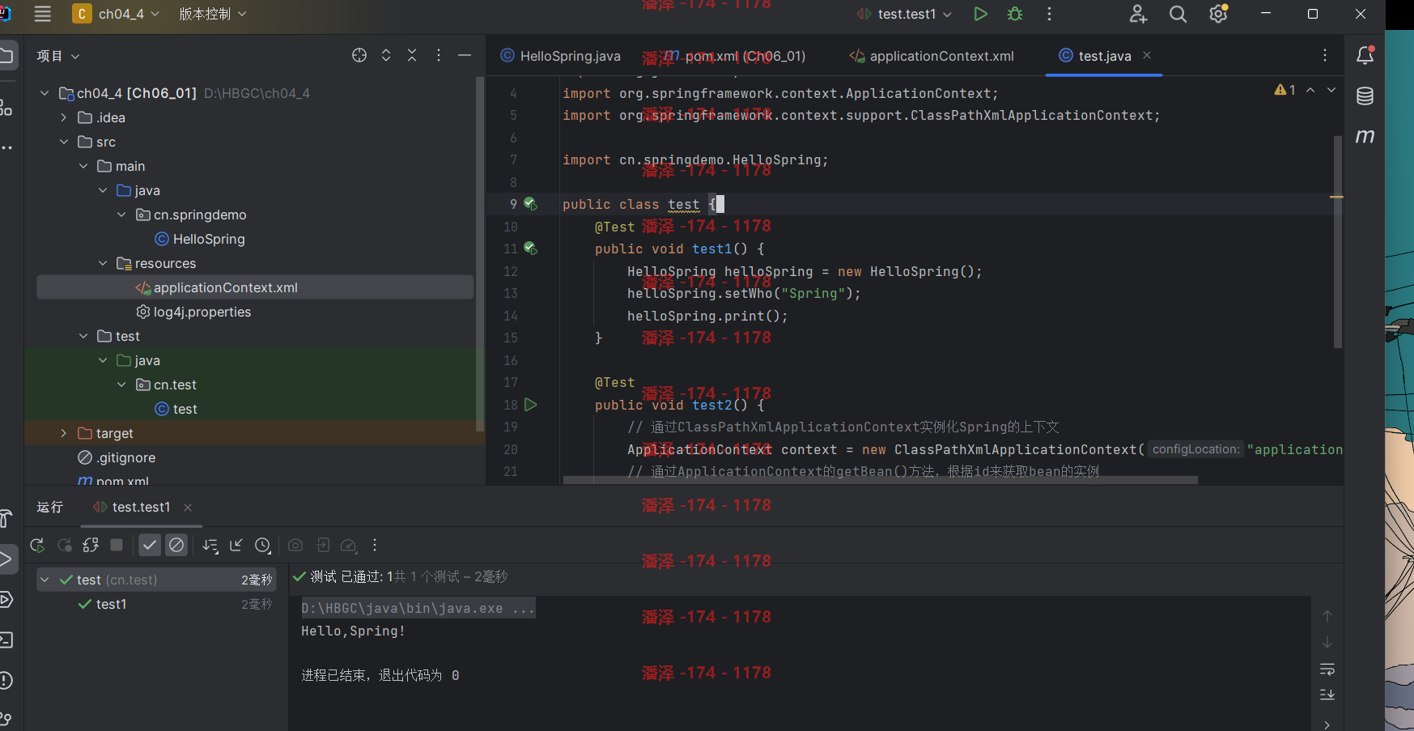Click the configLocation parameter hint
Viewport: 1414px width, 731px height.
pyautogui.click(x=1195, y=449)
